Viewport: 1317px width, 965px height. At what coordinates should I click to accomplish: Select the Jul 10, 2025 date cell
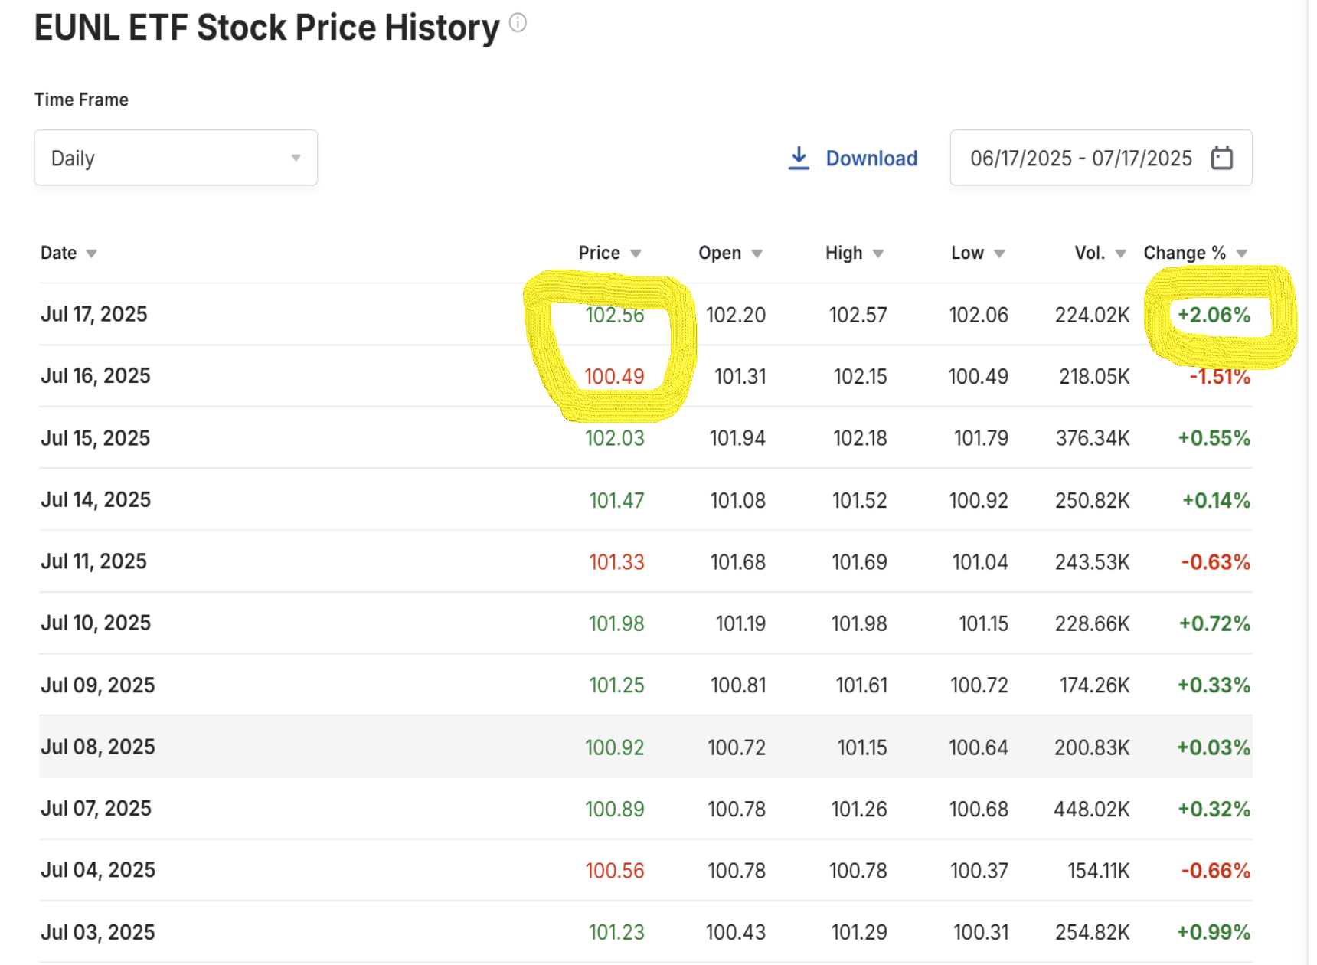[x=95, y=623]
